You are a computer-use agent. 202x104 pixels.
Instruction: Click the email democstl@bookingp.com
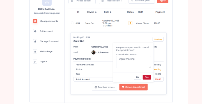(x=47, y=13)
